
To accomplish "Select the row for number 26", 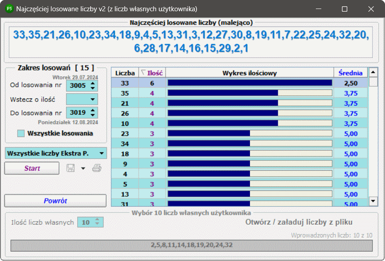I will 240,113.
